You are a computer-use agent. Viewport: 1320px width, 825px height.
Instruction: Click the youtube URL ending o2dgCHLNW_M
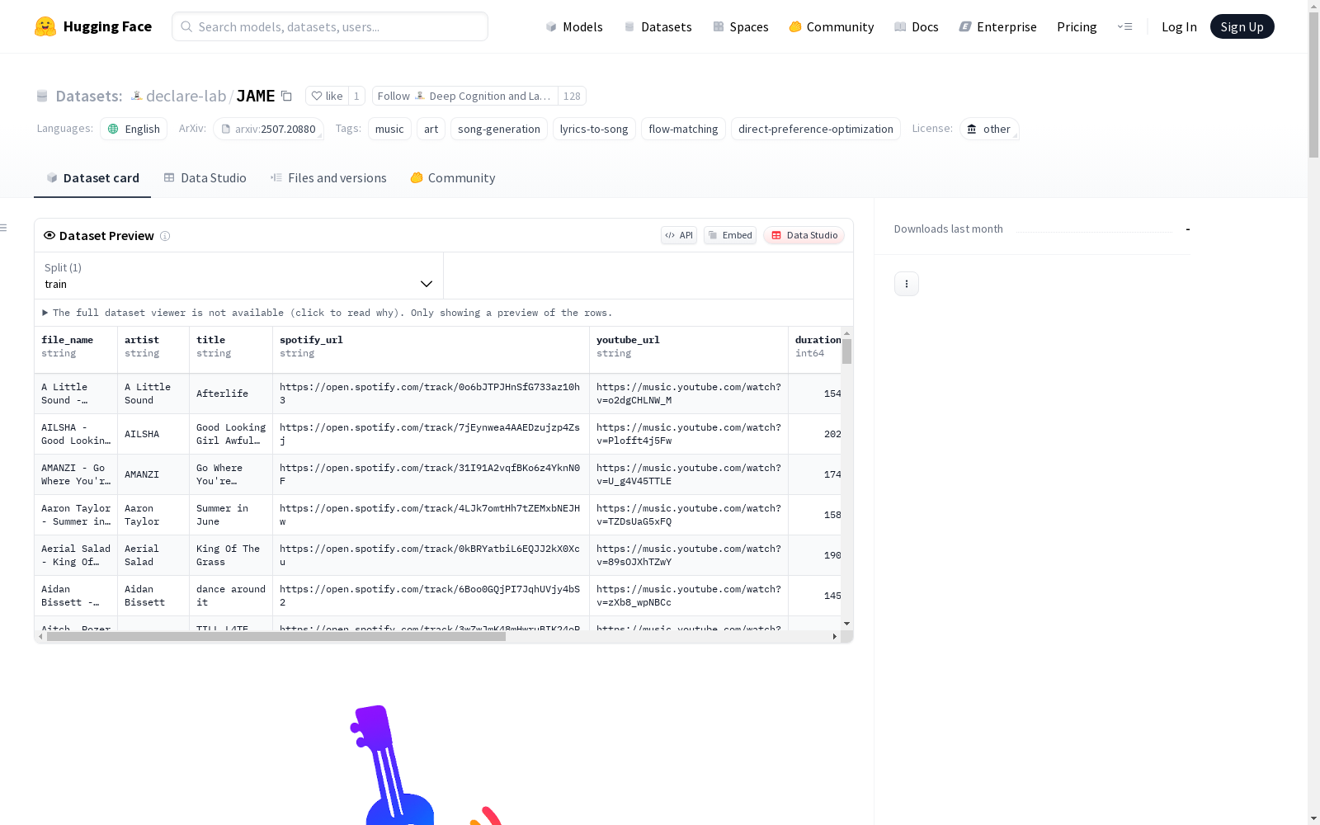coord(689,394)
